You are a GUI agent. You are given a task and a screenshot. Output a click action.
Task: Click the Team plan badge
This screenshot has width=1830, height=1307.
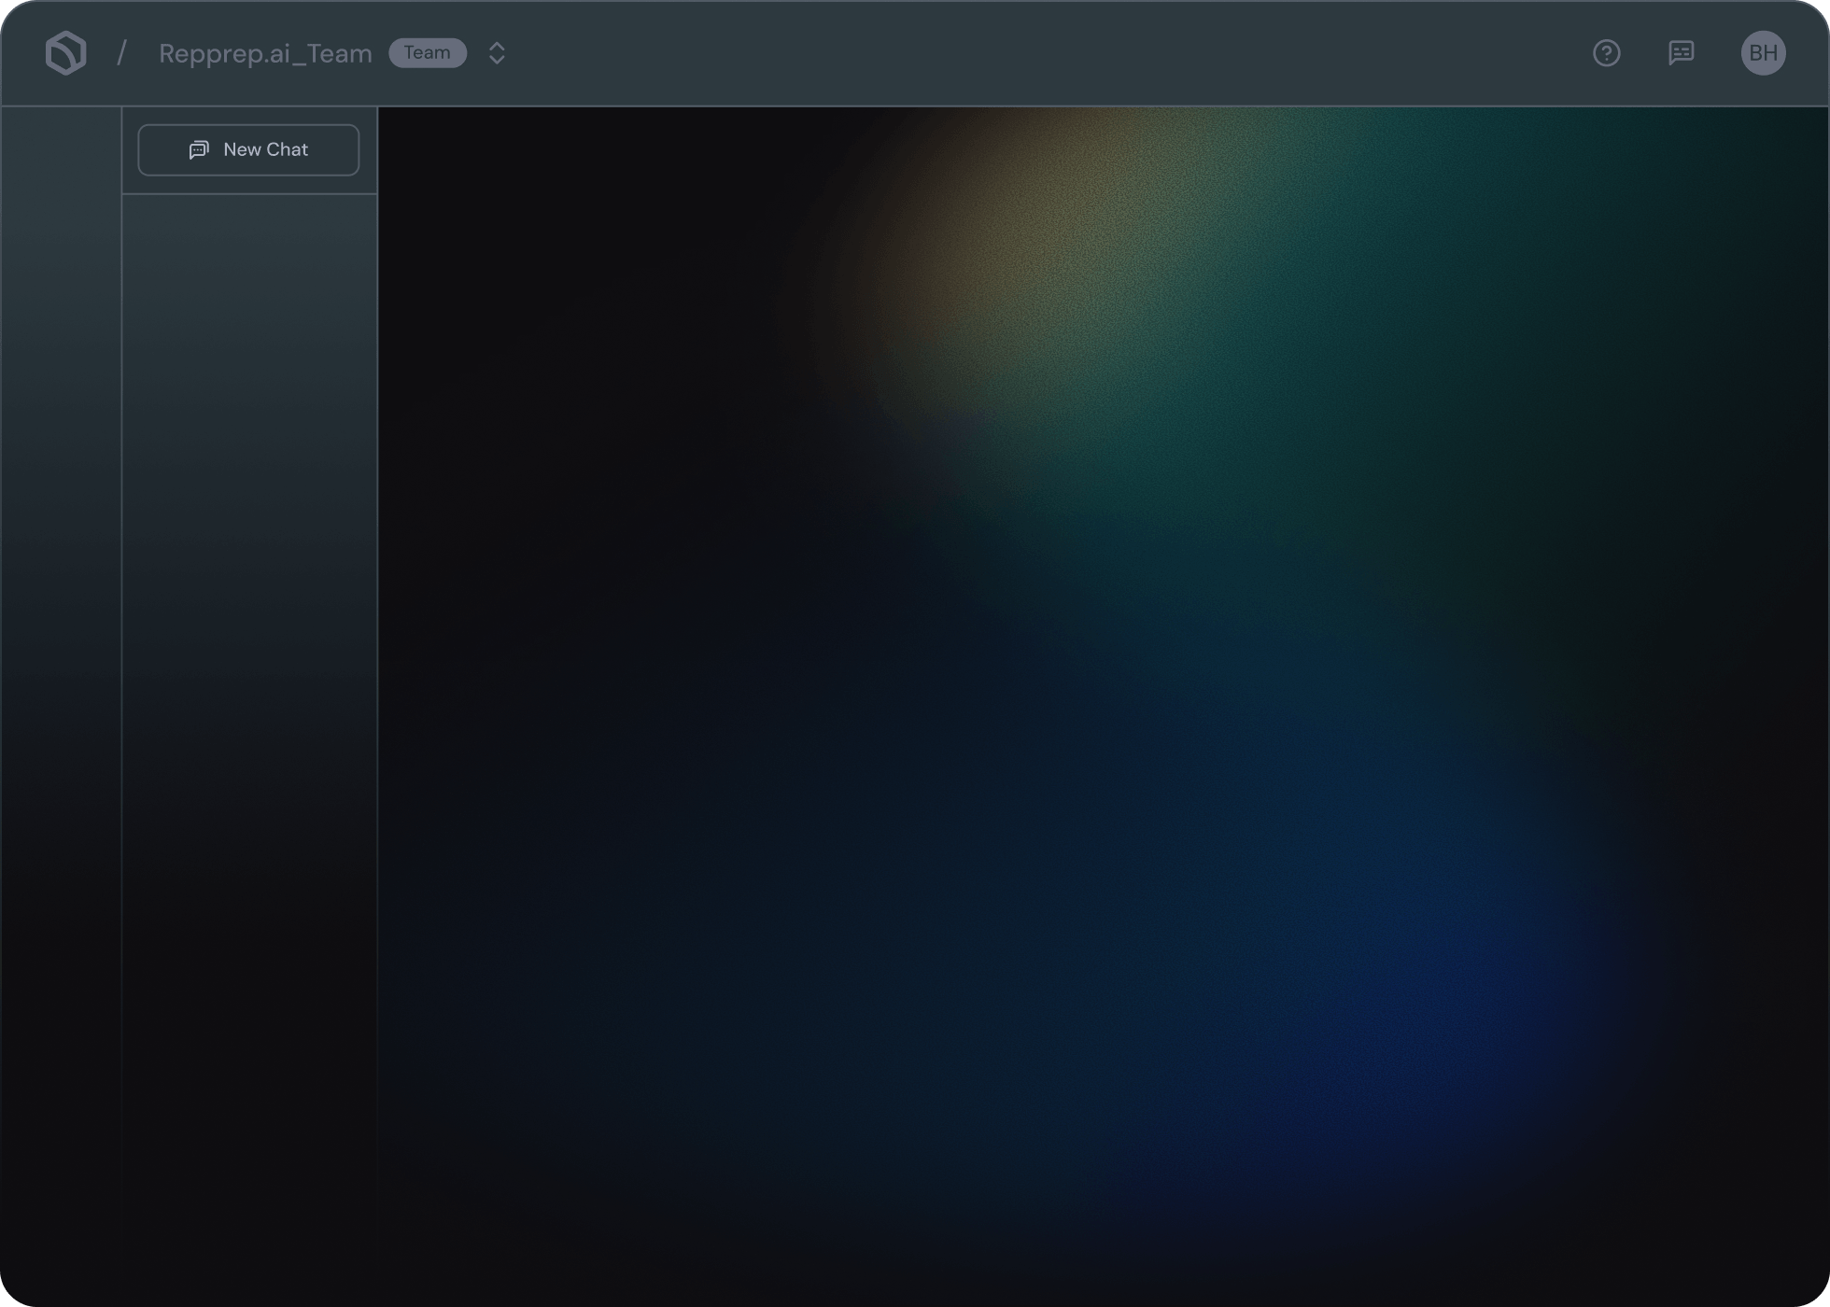click(428, 52)
